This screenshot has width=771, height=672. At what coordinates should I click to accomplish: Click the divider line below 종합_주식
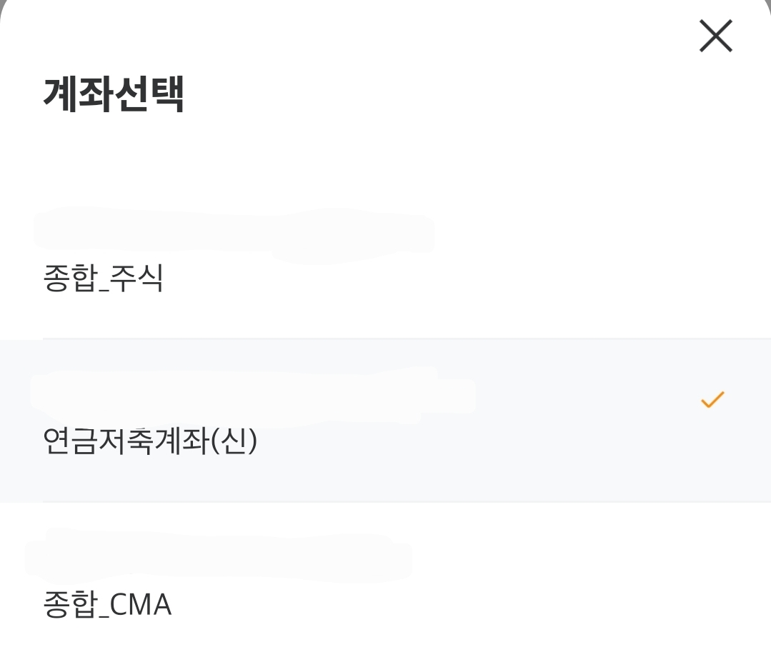386,338
